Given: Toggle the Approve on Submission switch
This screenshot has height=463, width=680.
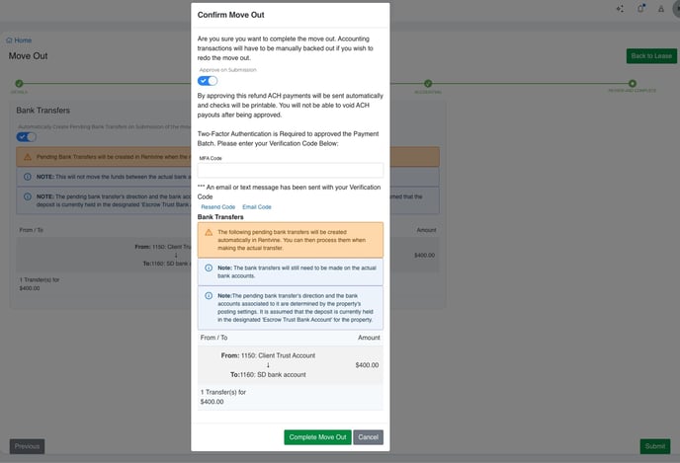Looking at the screenshot, I should coord(209,80).
